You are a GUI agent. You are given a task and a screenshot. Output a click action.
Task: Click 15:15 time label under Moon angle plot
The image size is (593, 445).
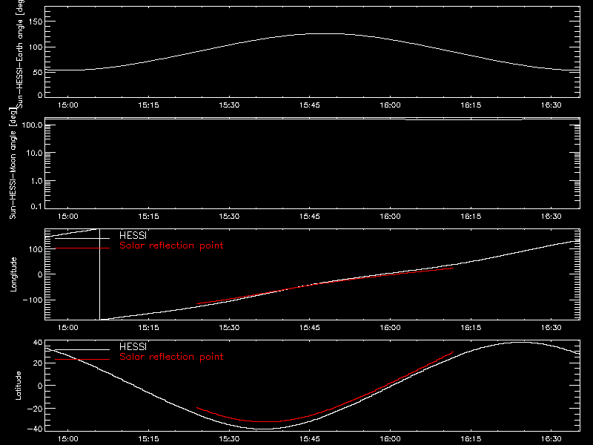149,216
